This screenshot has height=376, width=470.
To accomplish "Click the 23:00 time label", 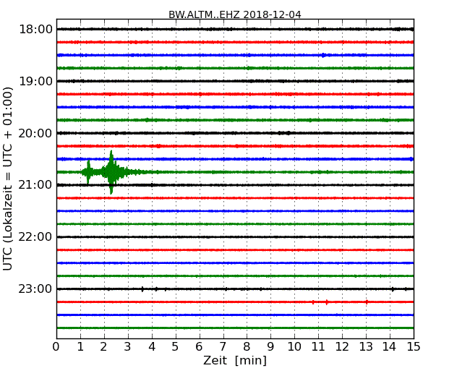I will click(35, 289).
